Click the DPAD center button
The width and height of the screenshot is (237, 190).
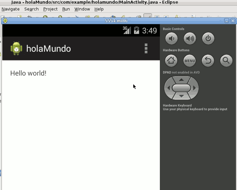point(182,88)
